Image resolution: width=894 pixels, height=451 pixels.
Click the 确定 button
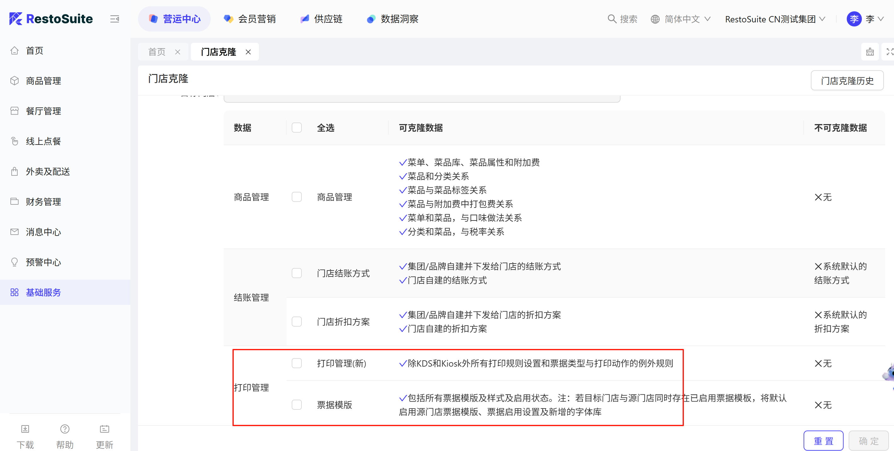[869, 441]
